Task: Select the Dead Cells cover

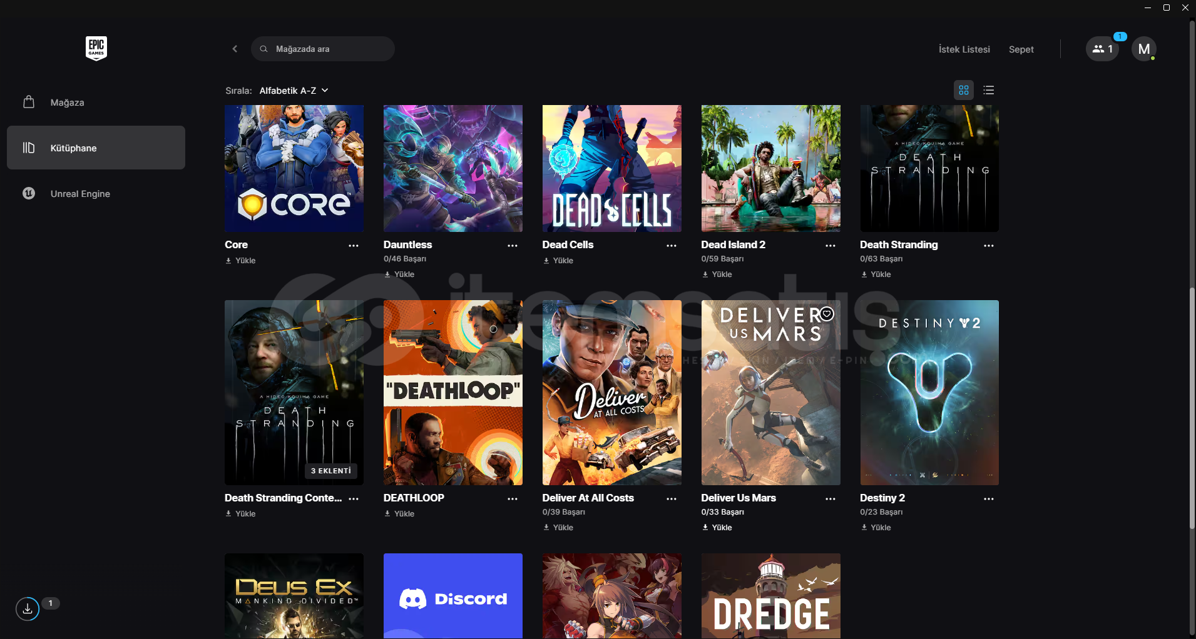Action: point(612,168)
